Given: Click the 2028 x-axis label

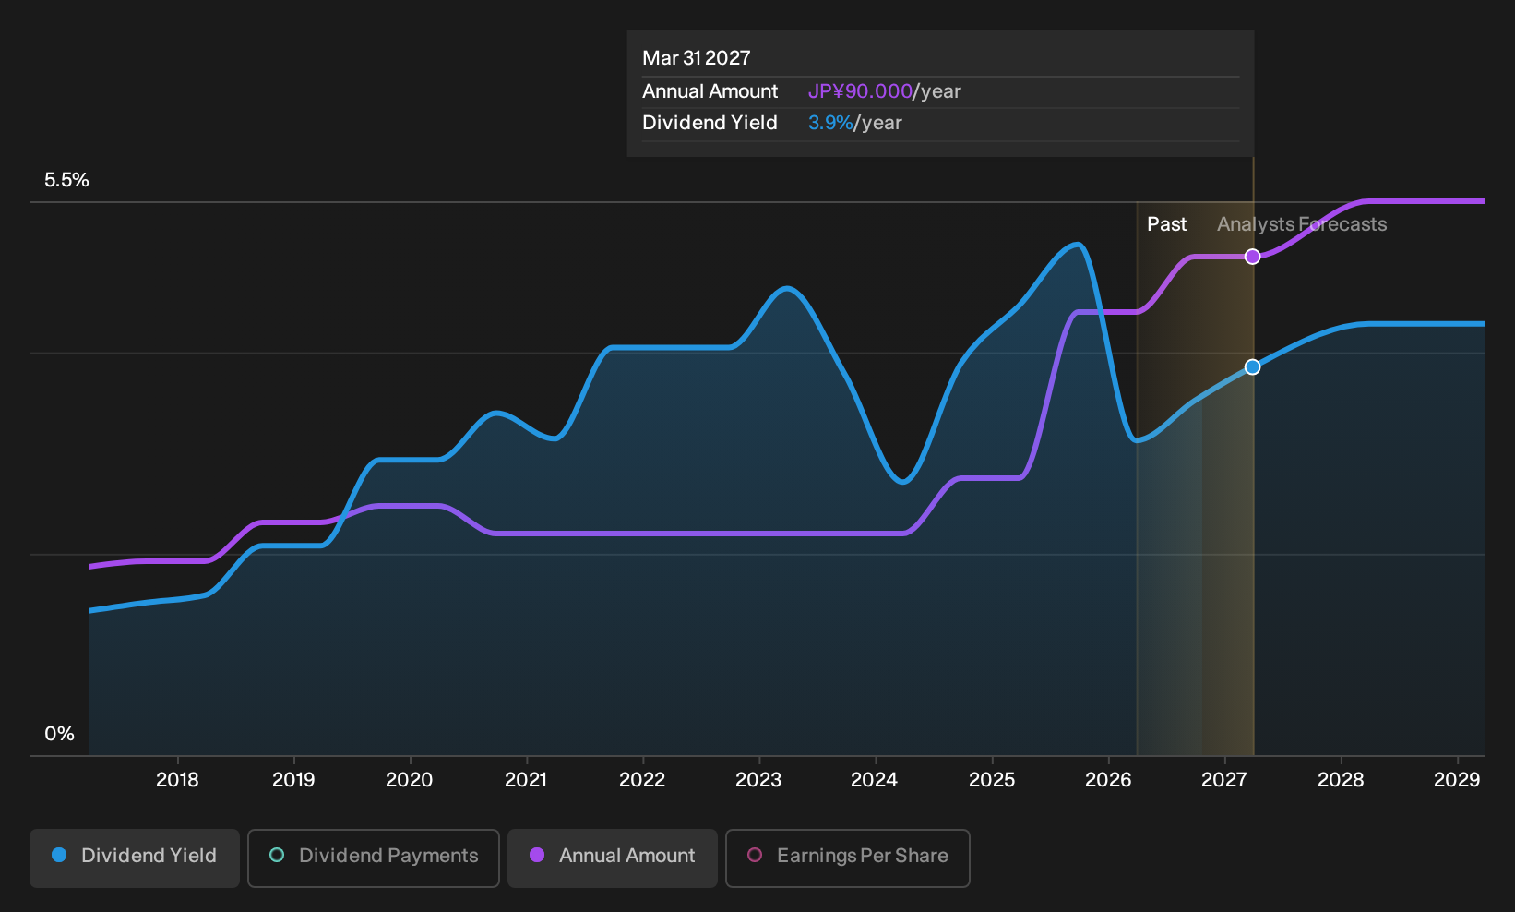Looking at the screenshot, I should coord(1341,780).
